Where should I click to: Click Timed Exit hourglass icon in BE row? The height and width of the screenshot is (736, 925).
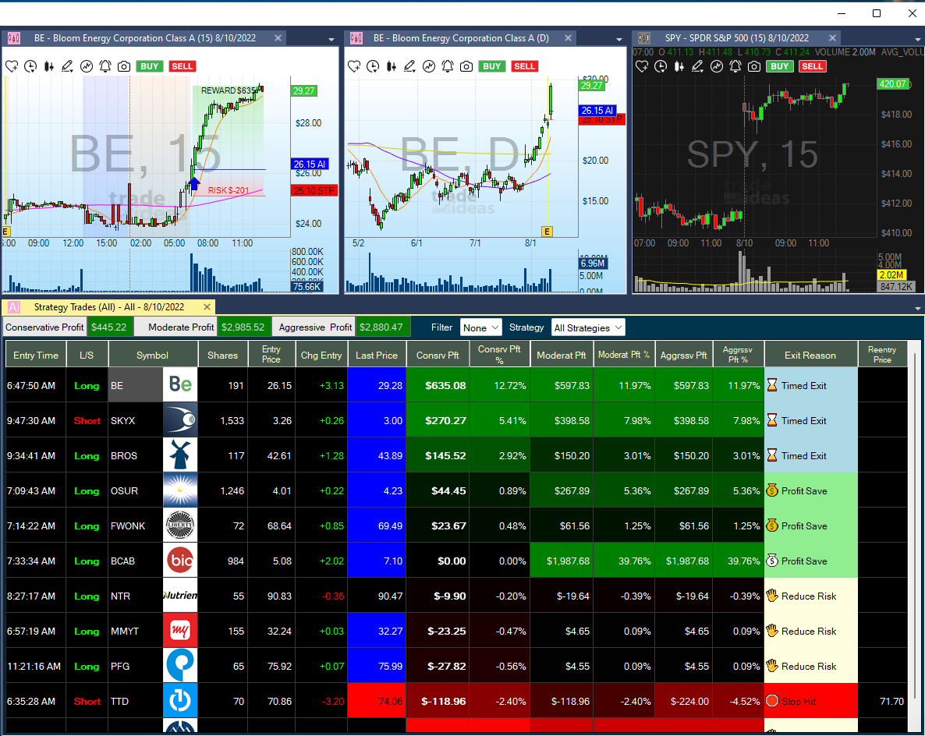(x=772, y=386)
